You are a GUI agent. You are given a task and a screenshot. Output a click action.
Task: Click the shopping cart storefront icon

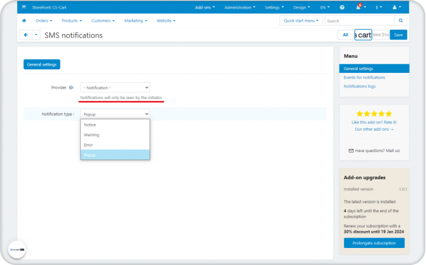point(24,7)
